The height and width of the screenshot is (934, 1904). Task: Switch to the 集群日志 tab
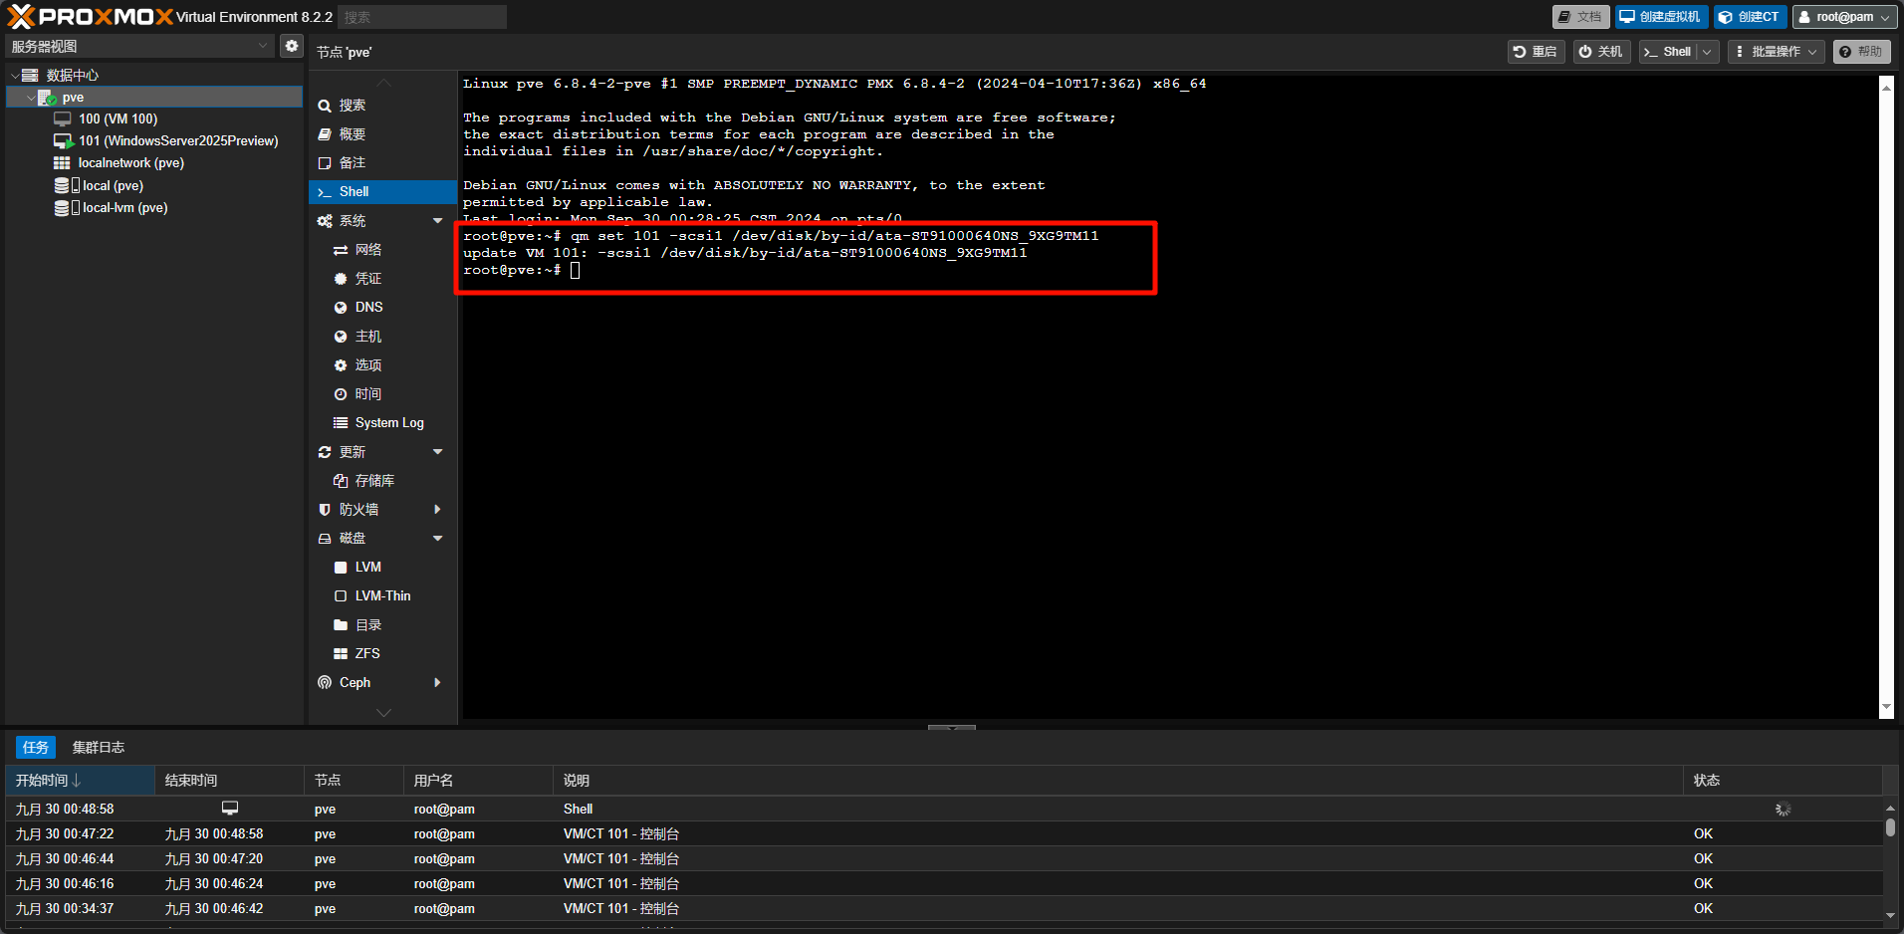click(98, 748)
